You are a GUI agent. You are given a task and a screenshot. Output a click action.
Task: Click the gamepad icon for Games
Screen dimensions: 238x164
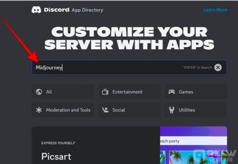point(172,92)
